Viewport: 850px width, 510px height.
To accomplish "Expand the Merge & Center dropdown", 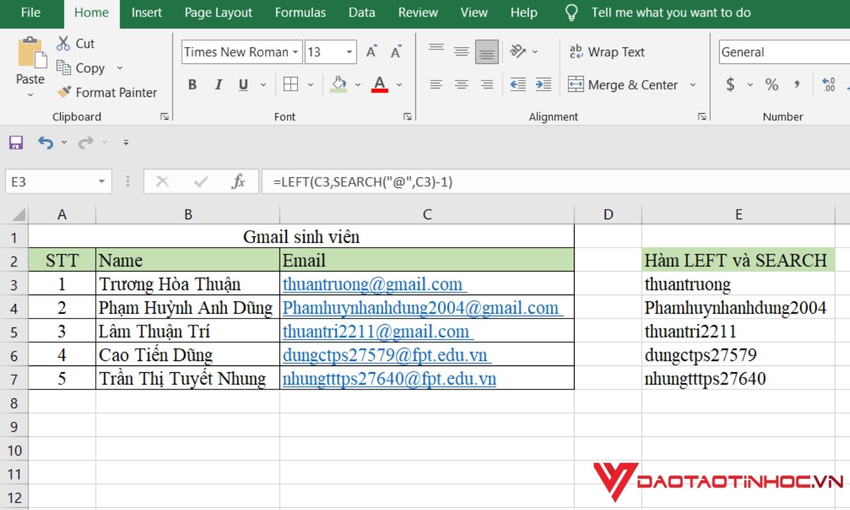I will 692,84.
